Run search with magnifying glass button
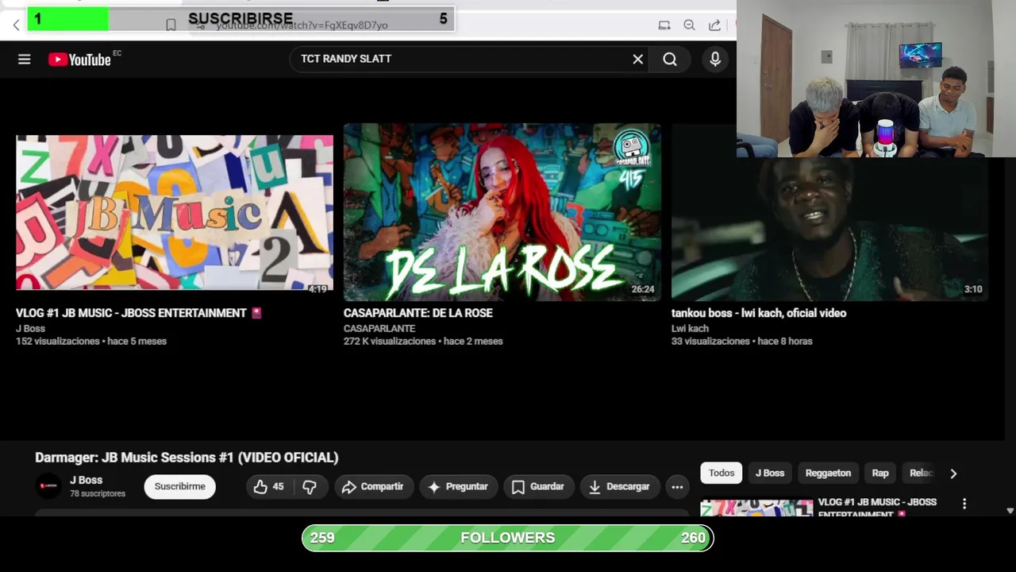The image size is (1016, 572). pos(670,60)
